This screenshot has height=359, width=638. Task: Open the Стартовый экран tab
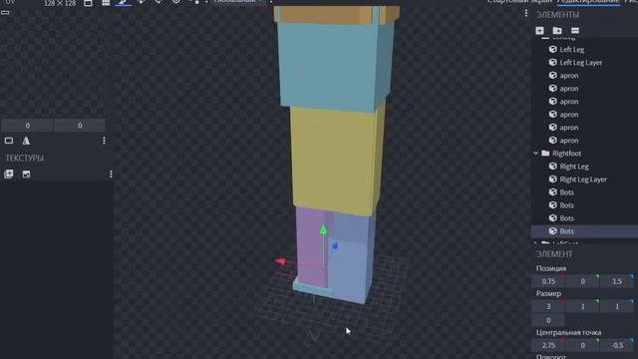point(519,2)
